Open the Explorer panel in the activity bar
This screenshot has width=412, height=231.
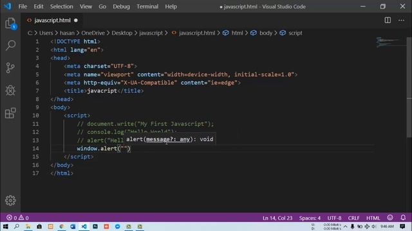[10, 23]
